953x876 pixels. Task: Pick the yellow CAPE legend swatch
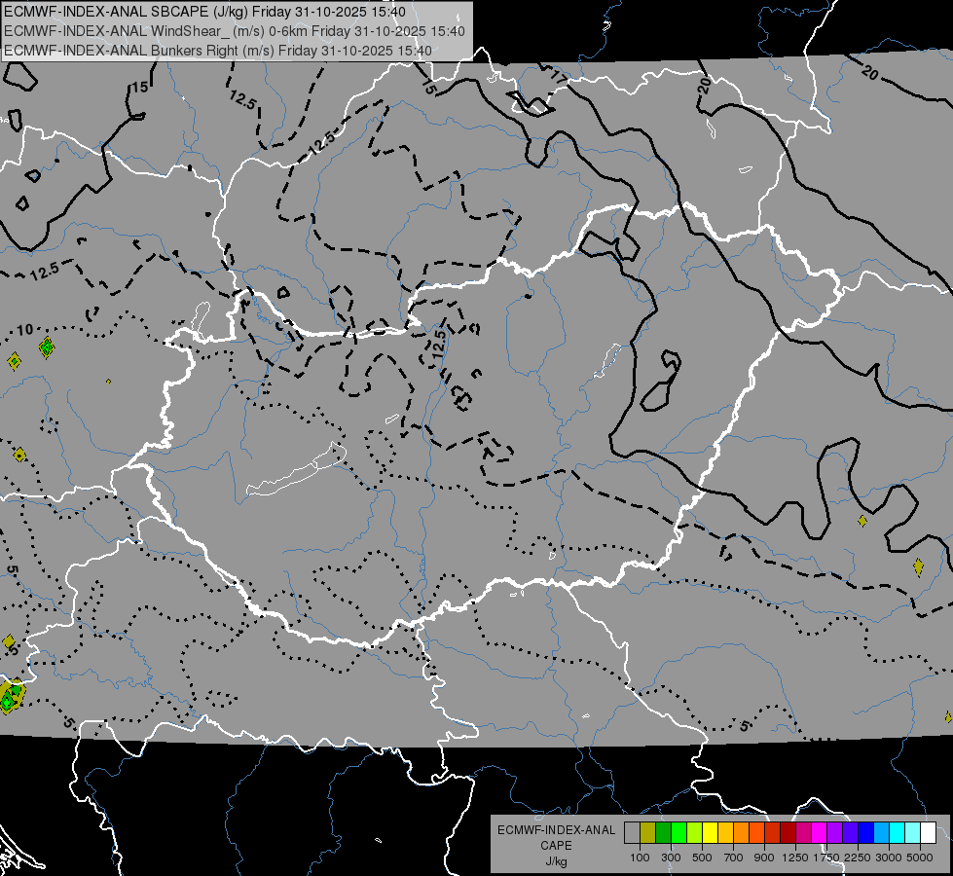point(710,833)
